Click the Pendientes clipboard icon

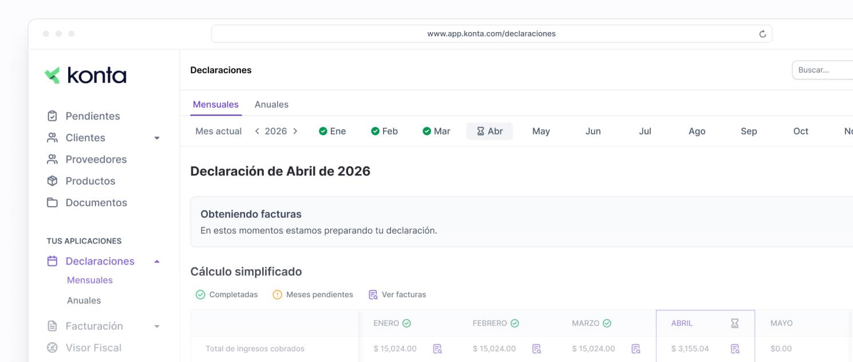click(x=52, y=116)
